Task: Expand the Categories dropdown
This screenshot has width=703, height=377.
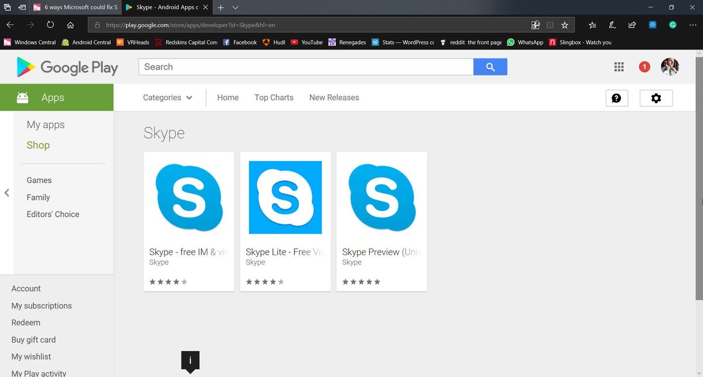Action: click(168, 97)
